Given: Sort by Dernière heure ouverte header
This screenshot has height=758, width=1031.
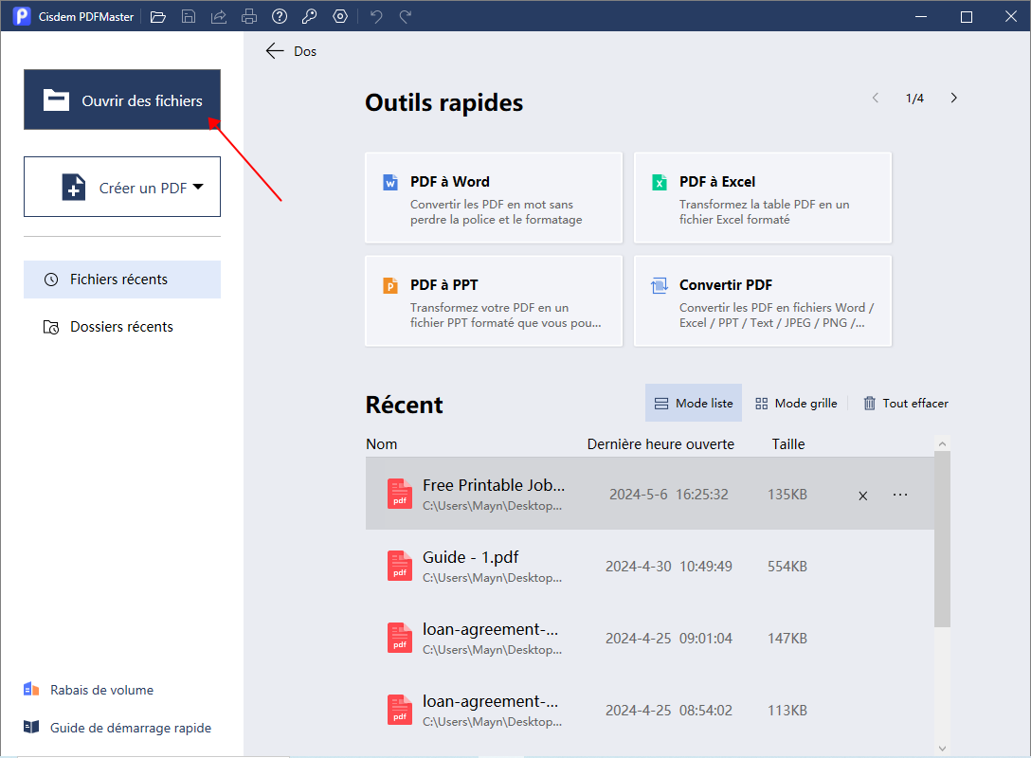Looking at the screenshot, I should click(660, 444).
